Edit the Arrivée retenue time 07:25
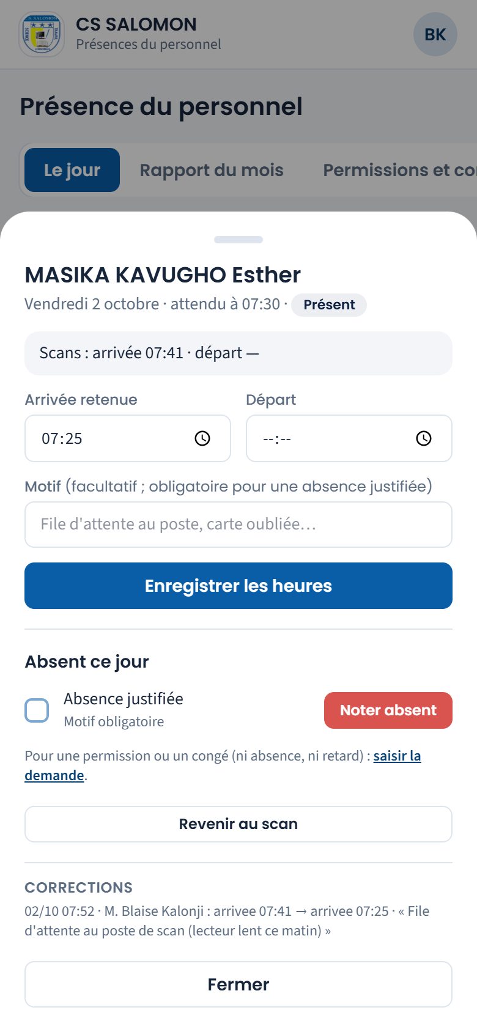 tap(128, 438)
